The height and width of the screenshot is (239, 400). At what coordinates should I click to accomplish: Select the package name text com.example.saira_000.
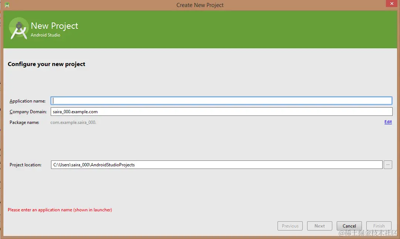73,122
